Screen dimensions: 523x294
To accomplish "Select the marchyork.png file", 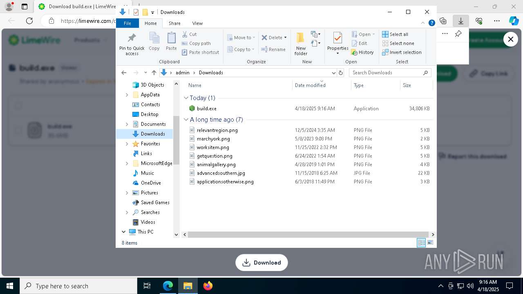I will point(213,139).
